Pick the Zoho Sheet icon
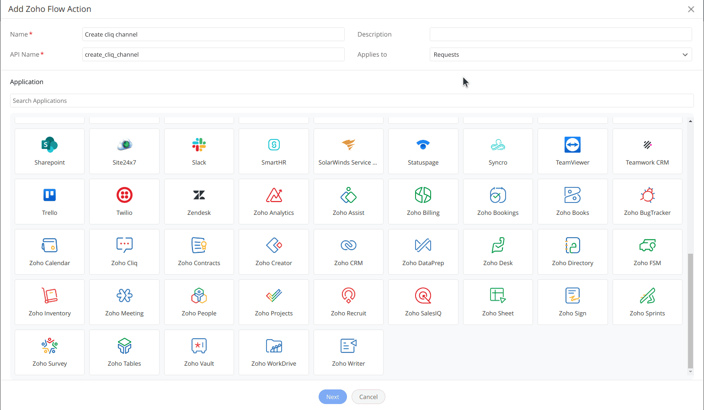This screenshot has height=410, width=704. coord(498,302)
